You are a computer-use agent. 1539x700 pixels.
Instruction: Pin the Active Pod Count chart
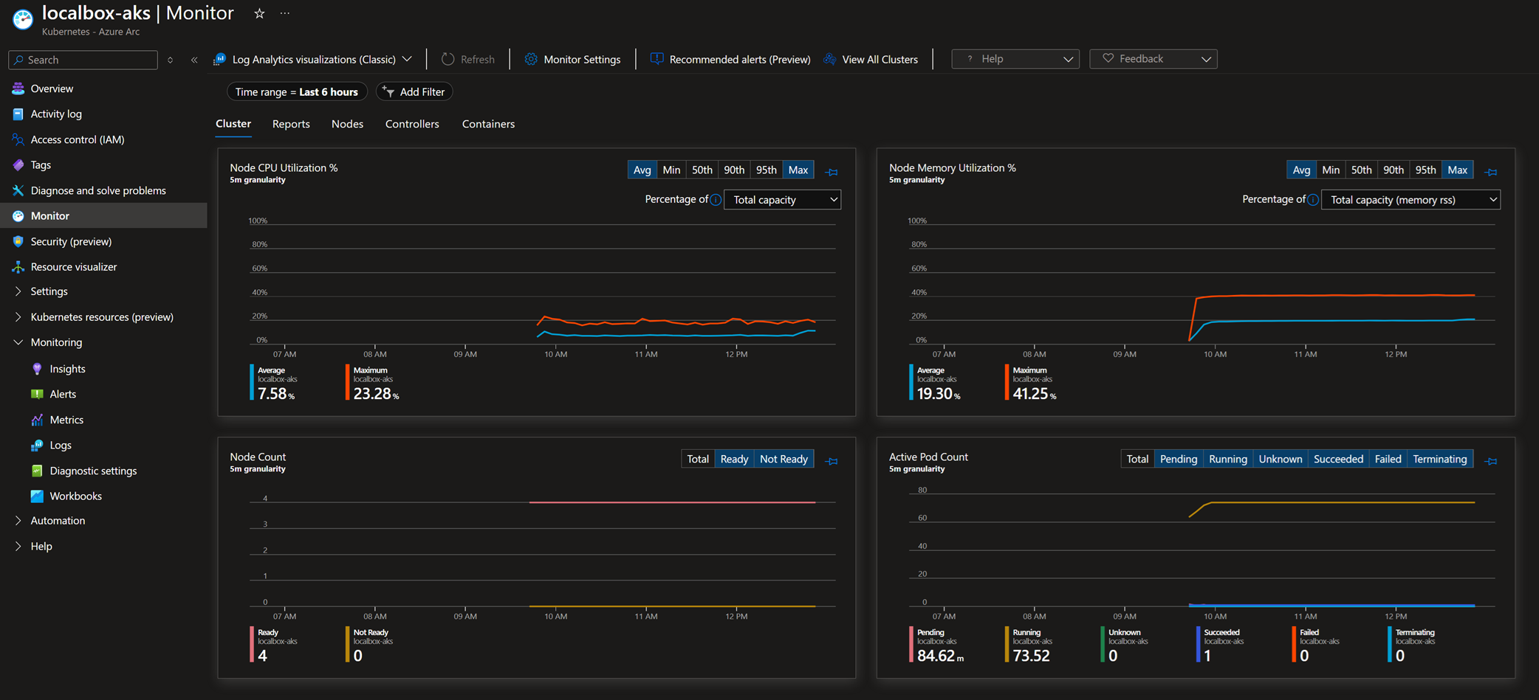(x=1491, y=460)
